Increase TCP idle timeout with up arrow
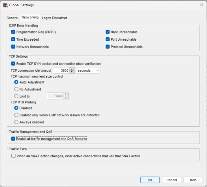This screenshot has width=207, height=187. (x=72, y=69)
